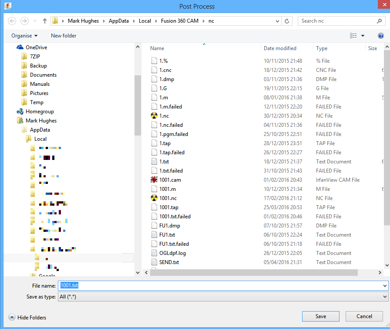The height and width of the screenshot is (329, 390).
Task: Open the Organise dropdown menu
Action: [24, 35]
